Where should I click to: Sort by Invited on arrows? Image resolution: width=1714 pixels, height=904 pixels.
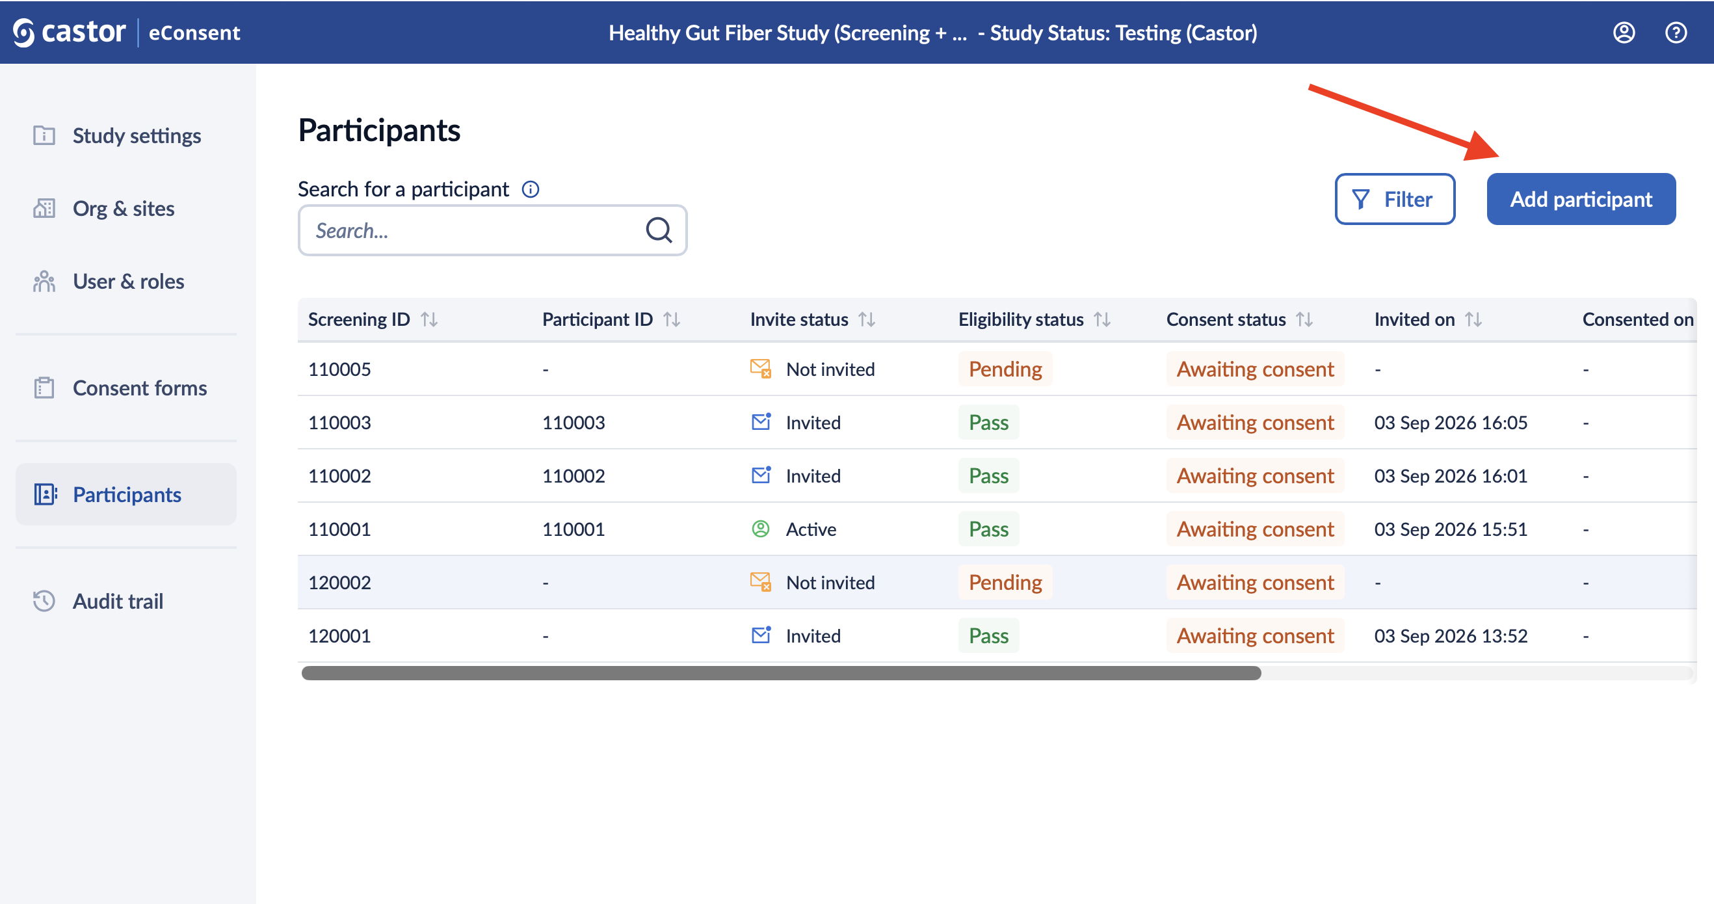[1473, 319]
